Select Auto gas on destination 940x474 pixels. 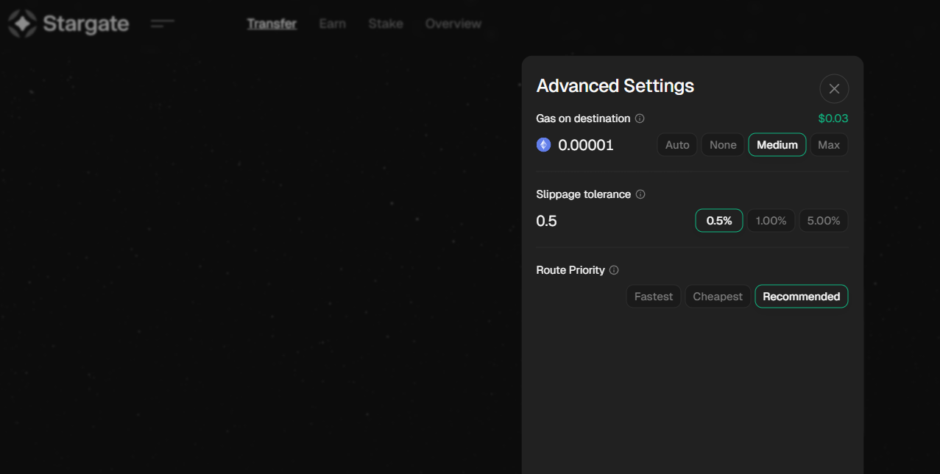676,145
